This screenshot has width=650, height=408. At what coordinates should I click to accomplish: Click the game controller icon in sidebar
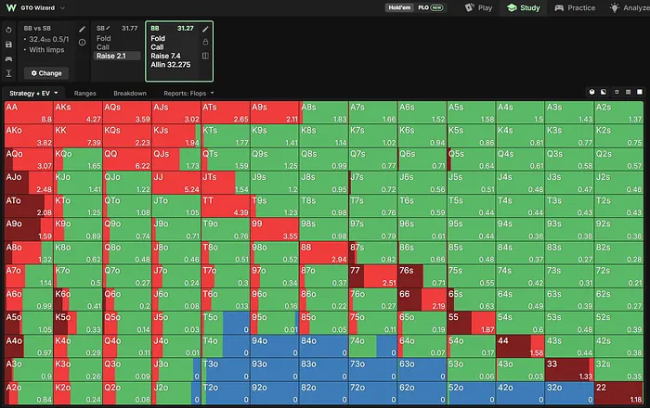click(x=8, y=58)
